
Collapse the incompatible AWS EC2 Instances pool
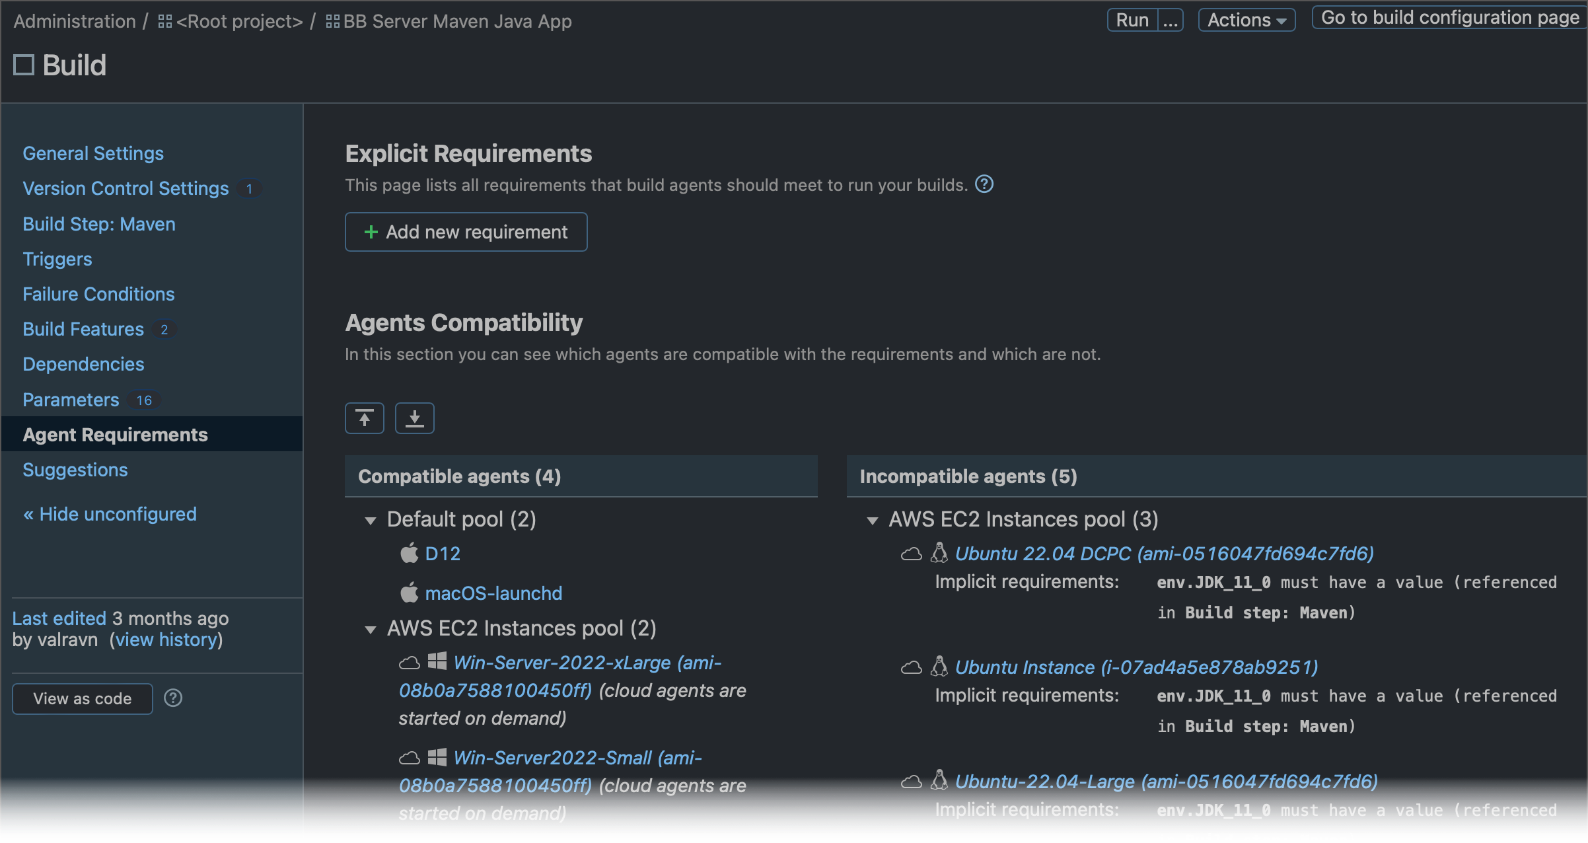click(x=872, y=521)
